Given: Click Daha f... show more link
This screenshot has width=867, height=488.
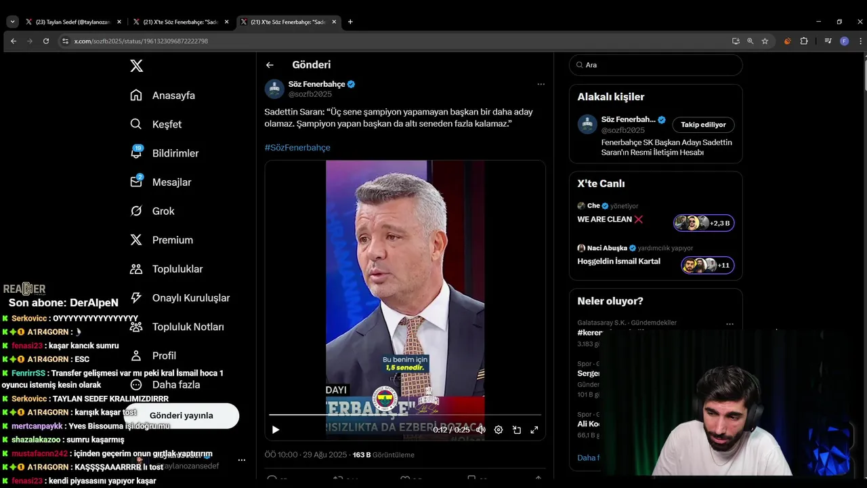Looking at the screenshot, I should [588, 458].
